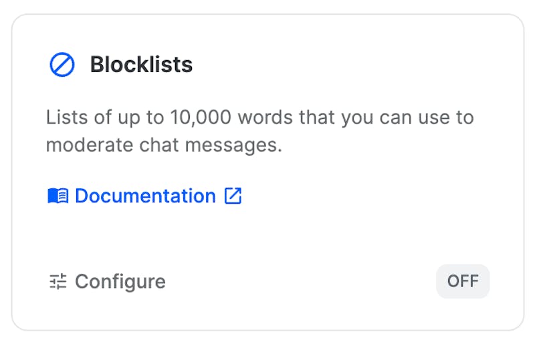Click the empty area right of Documentation link
The image size is (535, 338).
(x=368, y=196)
